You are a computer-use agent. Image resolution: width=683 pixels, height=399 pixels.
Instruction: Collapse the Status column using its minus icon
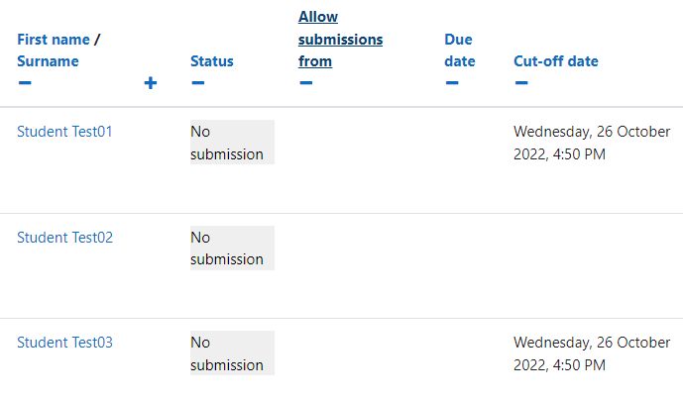pos(197,83)
